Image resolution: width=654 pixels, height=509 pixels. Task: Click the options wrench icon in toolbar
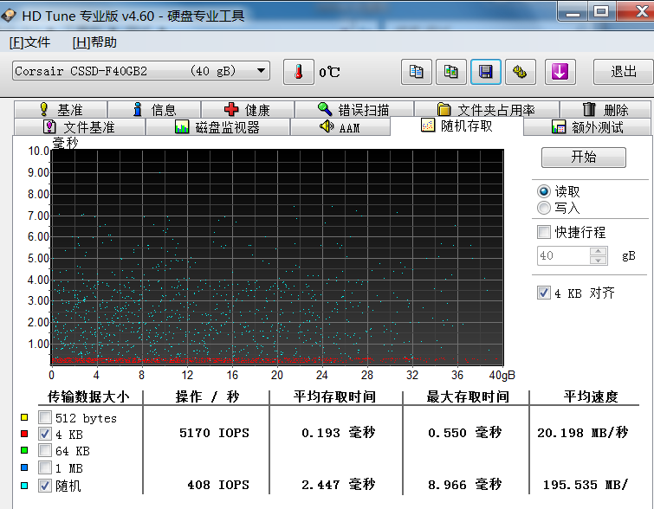[520, 72]
